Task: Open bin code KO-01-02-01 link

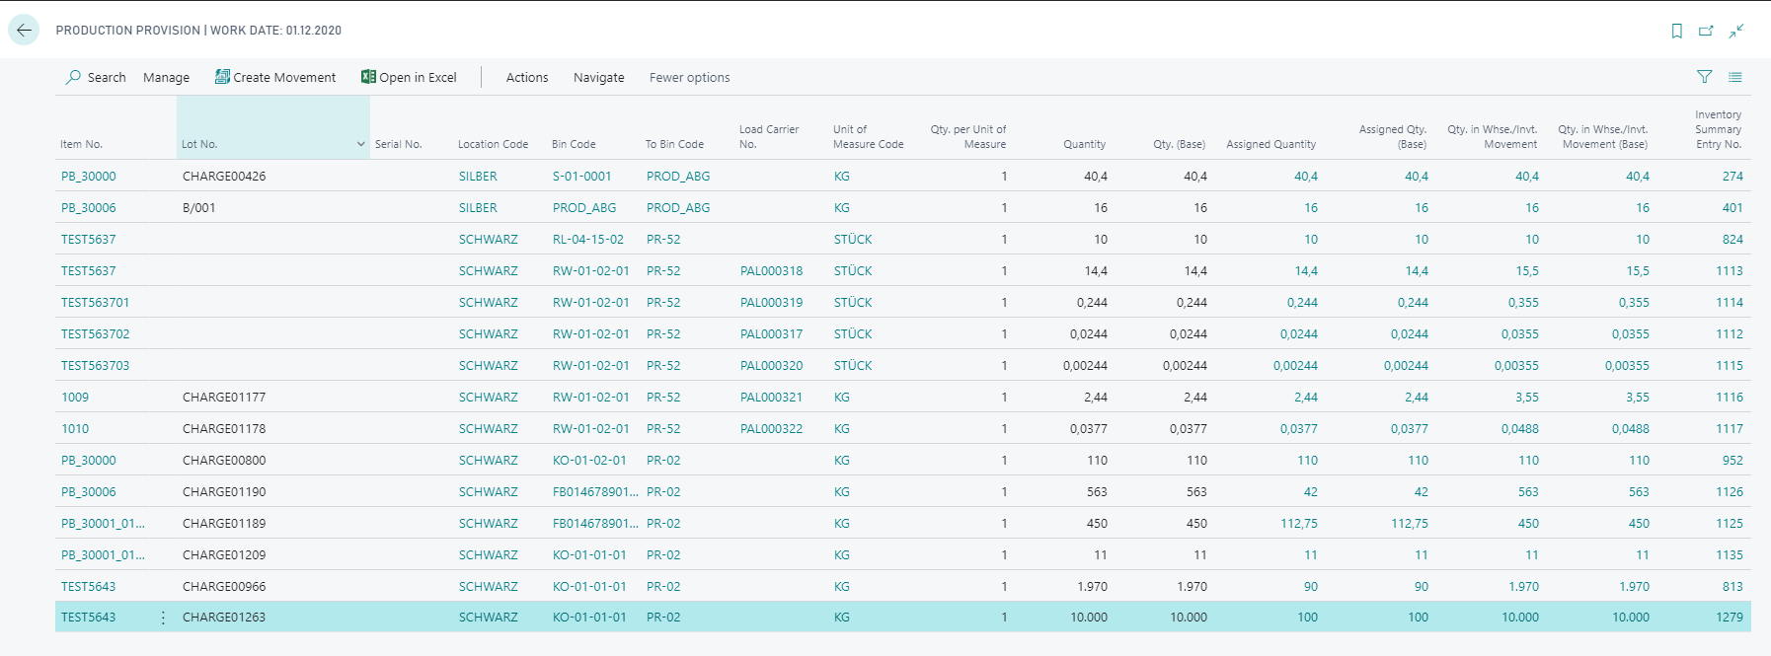Action: (589, 461)
